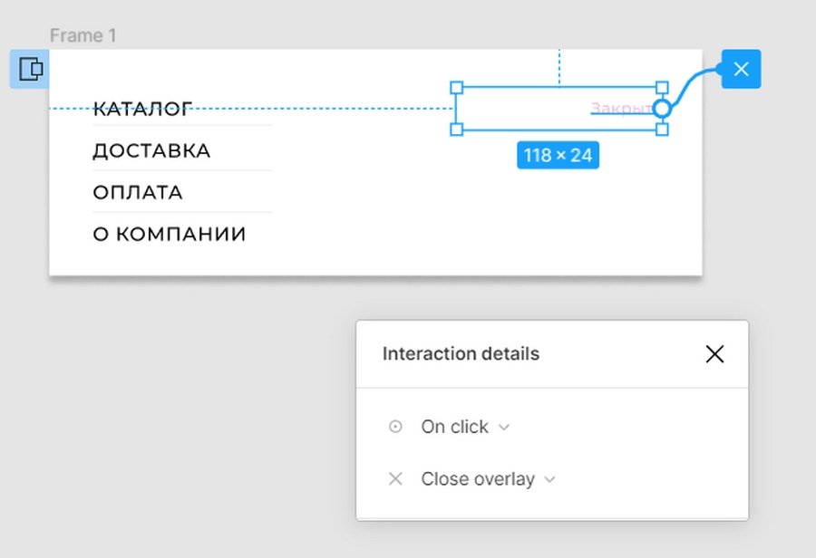Close the Interaction details panel
This screenshot has width=816, height=558.
714,354
